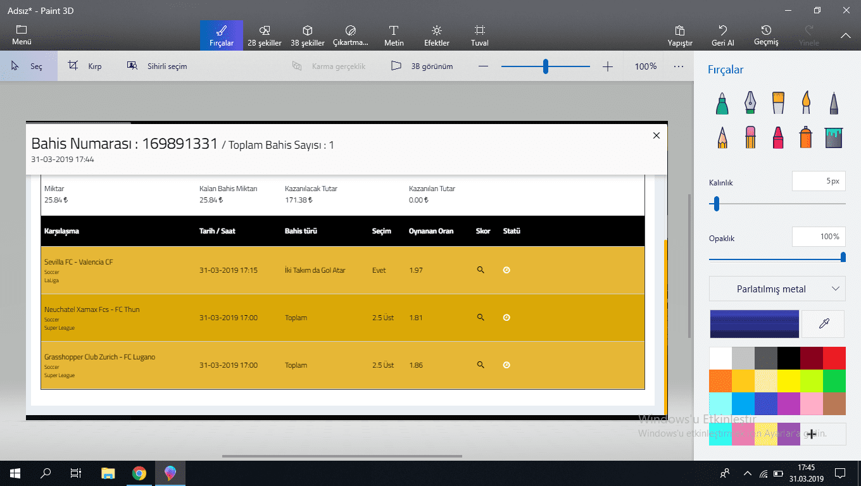This screenshot has height=486, width=861.
Task: Select the oil brush tool
Action: point(778,103)
